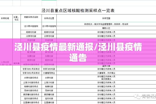Screen dimensions: 156x104
Task: Click the 乡镇、社区 column header
Action: click(17, 18)
